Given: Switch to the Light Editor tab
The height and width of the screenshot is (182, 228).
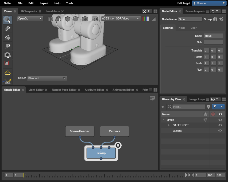Looking at the screenshot, I should point(36,90).
